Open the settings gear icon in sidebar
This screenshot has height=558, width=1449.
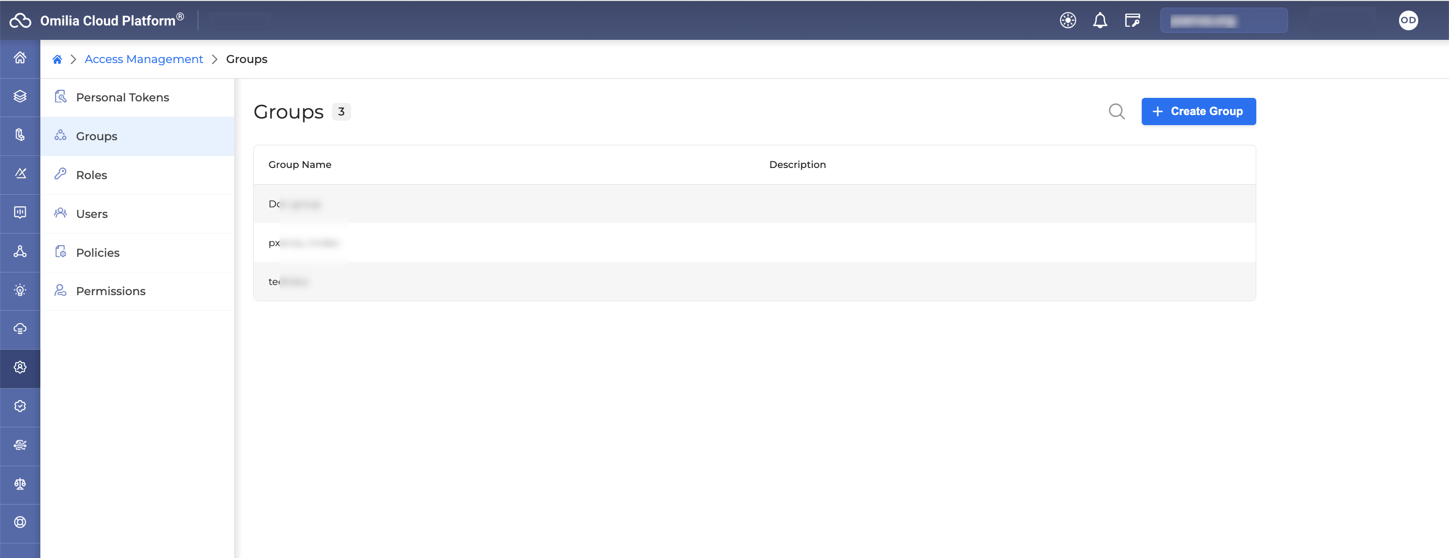pyautogui.click(x=20, y=368)
